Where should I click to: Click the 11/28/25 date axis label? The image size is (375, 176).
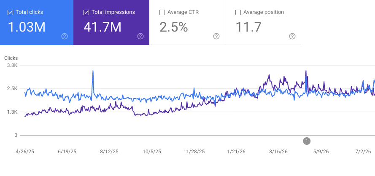point(194,152)
